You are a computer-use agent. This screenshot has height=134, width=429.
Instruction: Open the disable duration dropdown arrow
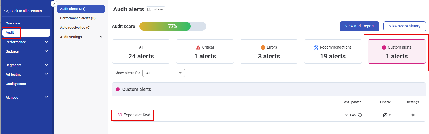pos(390,115)
